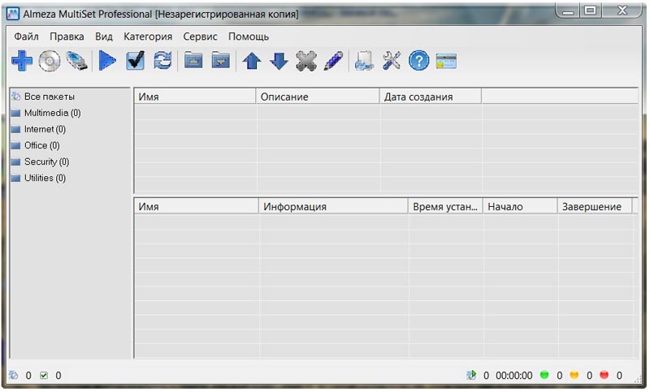Sort by Время устан... column header

click(x=445, y=206)
